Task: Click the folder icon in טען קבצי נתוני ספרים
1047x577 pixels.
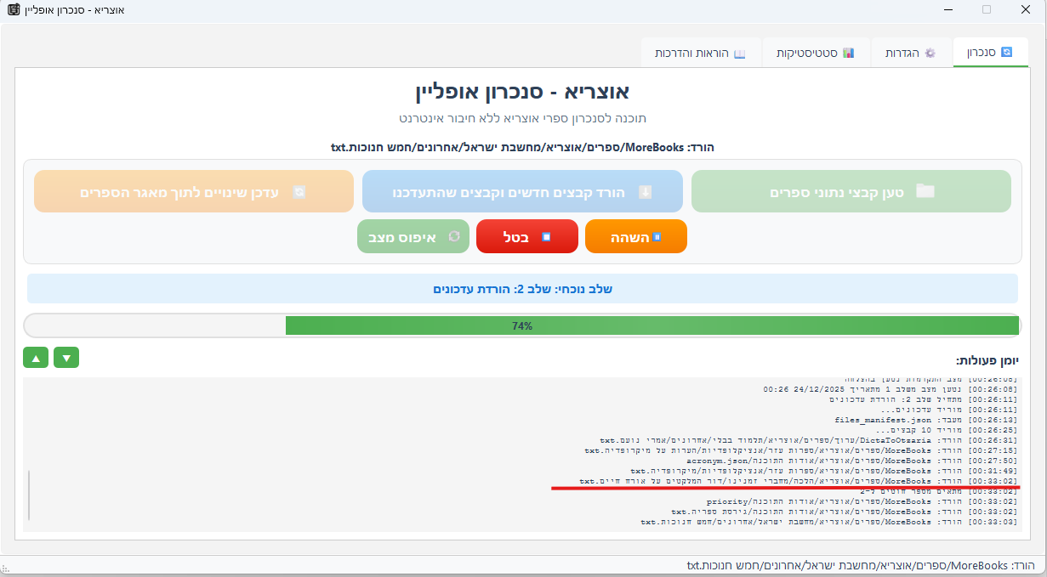Action: click(925, 191)
